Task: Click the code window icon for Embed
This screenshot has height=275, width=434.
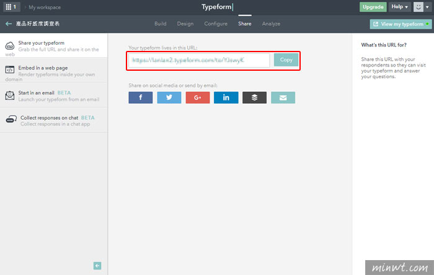Action: [x=10, y=70]
